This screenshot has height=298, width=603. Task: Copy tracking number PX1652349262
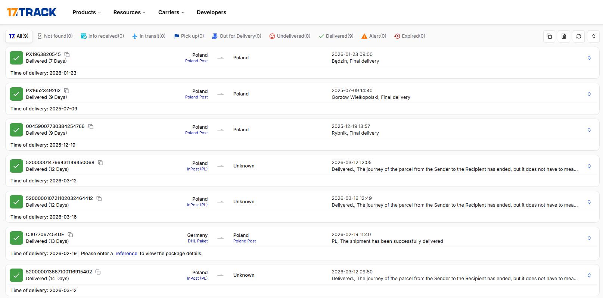(67, 91)
